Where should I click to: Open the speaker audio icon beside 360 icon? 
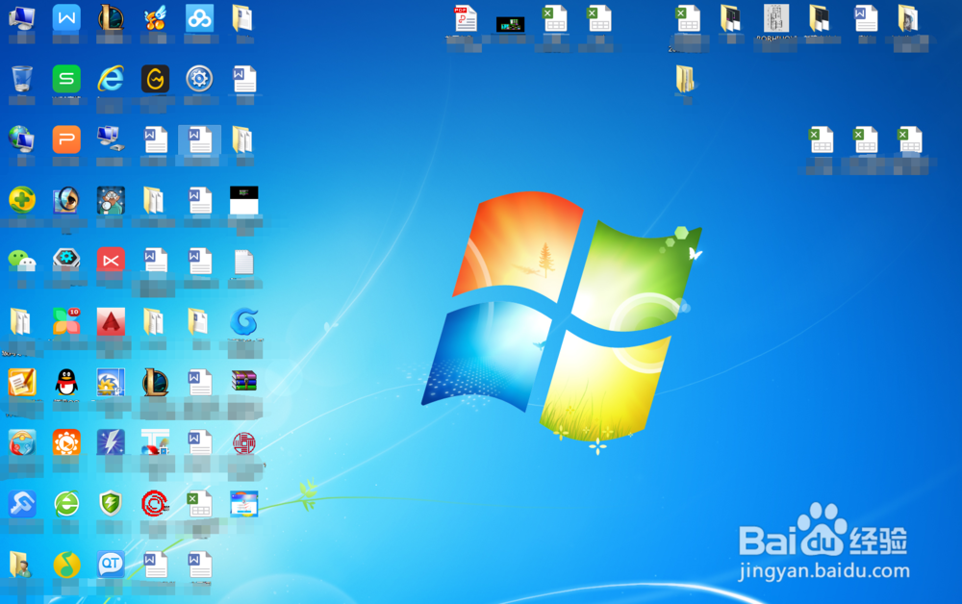tap(66, 200)
